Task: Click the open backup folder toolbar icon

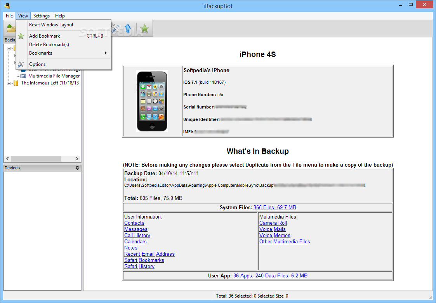Action: tap(11, 28)
